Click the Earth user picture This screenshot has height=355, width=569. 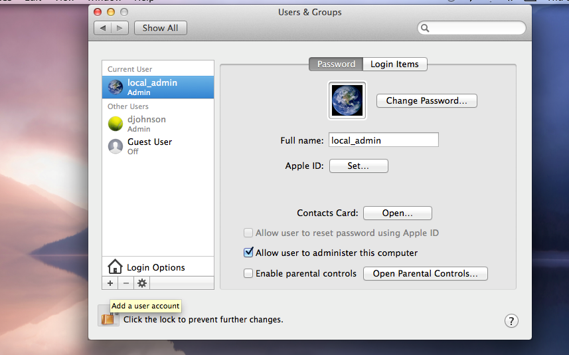[x=347, y=100]
